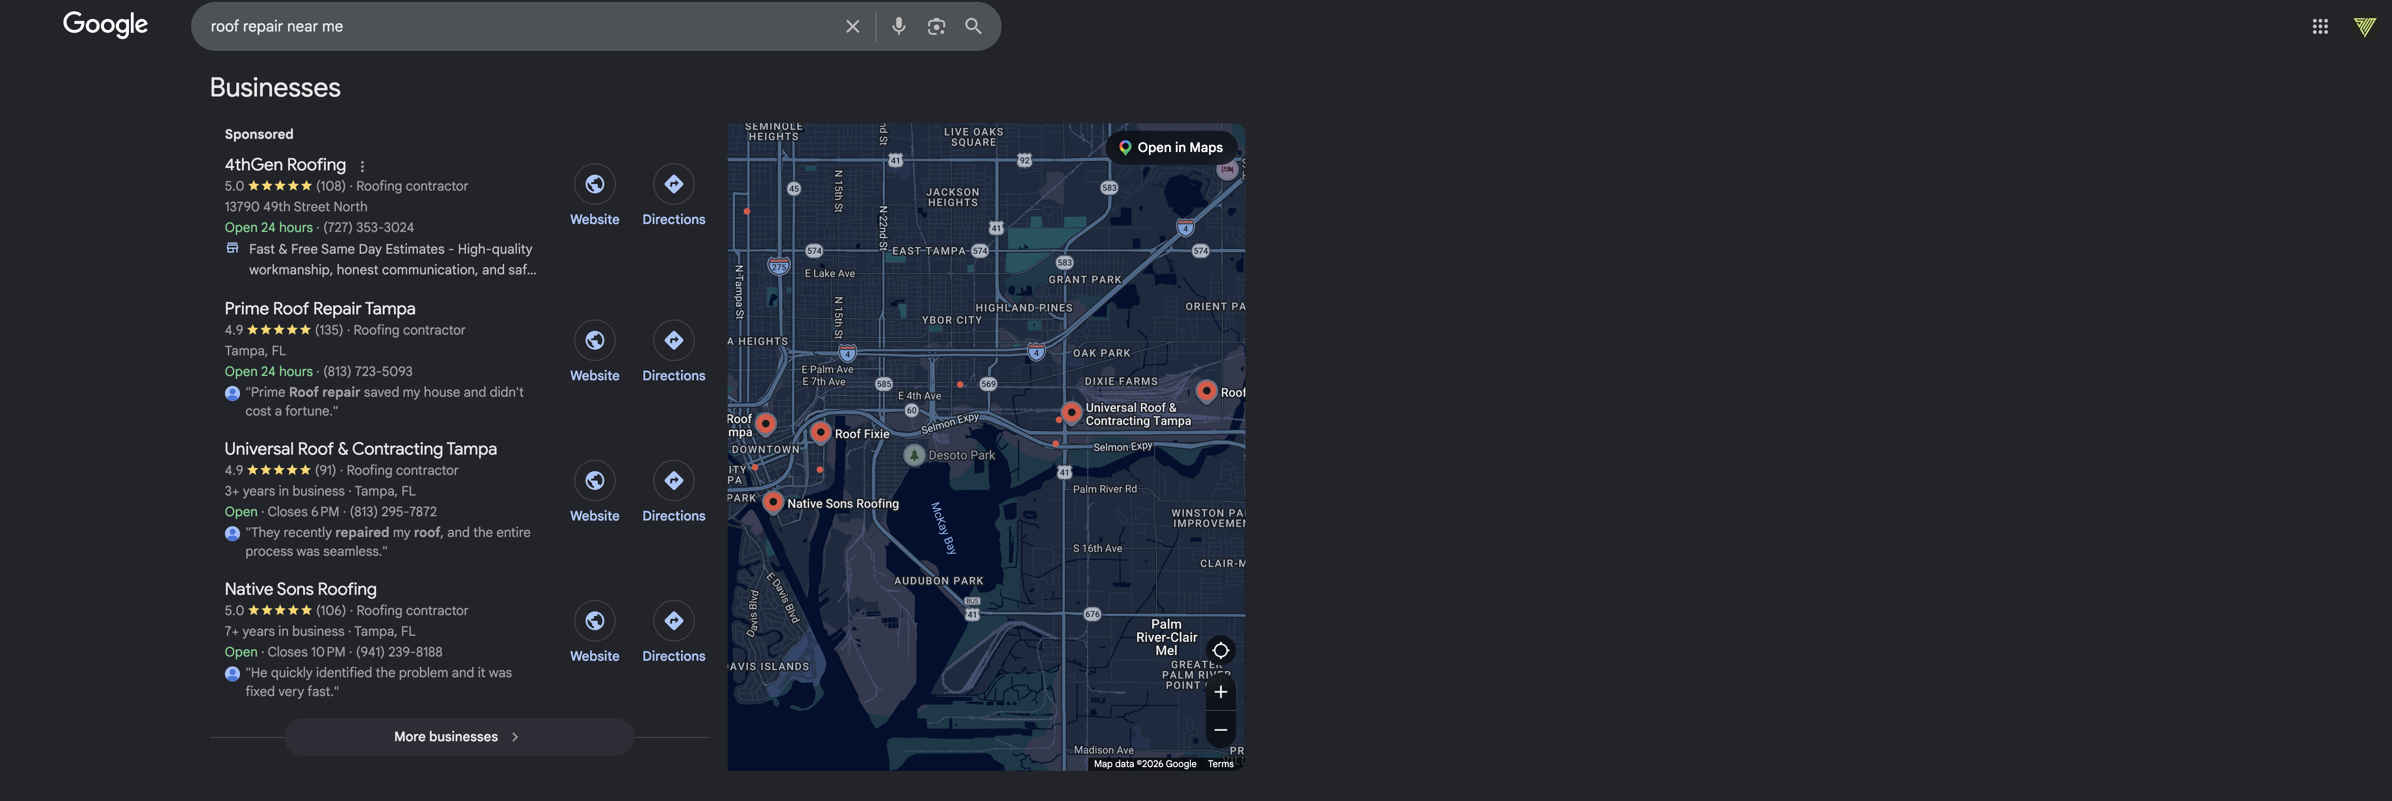Visit Prime Roof Repair Tampa website
The image size is (2392, 801).
pyautogui.click(x=594, y=351)
